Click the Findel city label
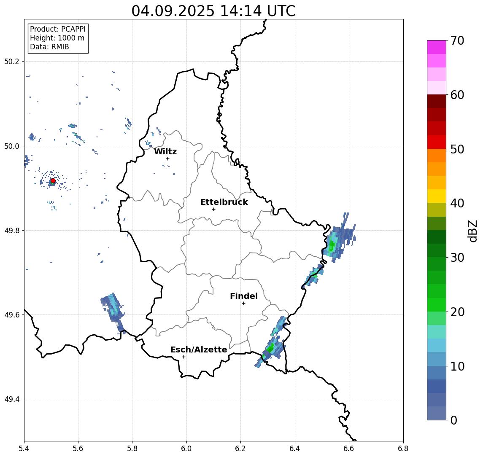Screen dimensions: 483x457 244,296
